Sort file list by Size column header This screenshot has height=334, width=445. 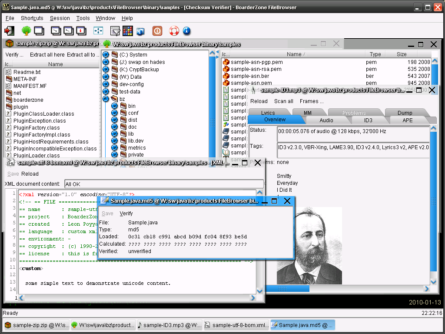401,54
